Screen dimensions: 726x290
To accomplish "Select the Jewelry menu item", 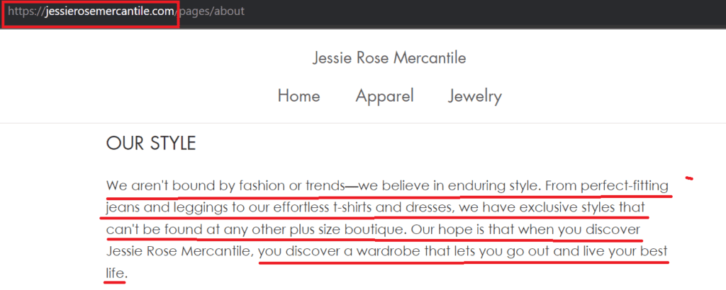I will point(475,95).
